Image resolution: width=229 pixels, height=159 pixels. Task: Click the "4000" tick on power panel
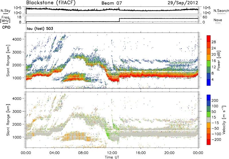[x=17, y=39]
